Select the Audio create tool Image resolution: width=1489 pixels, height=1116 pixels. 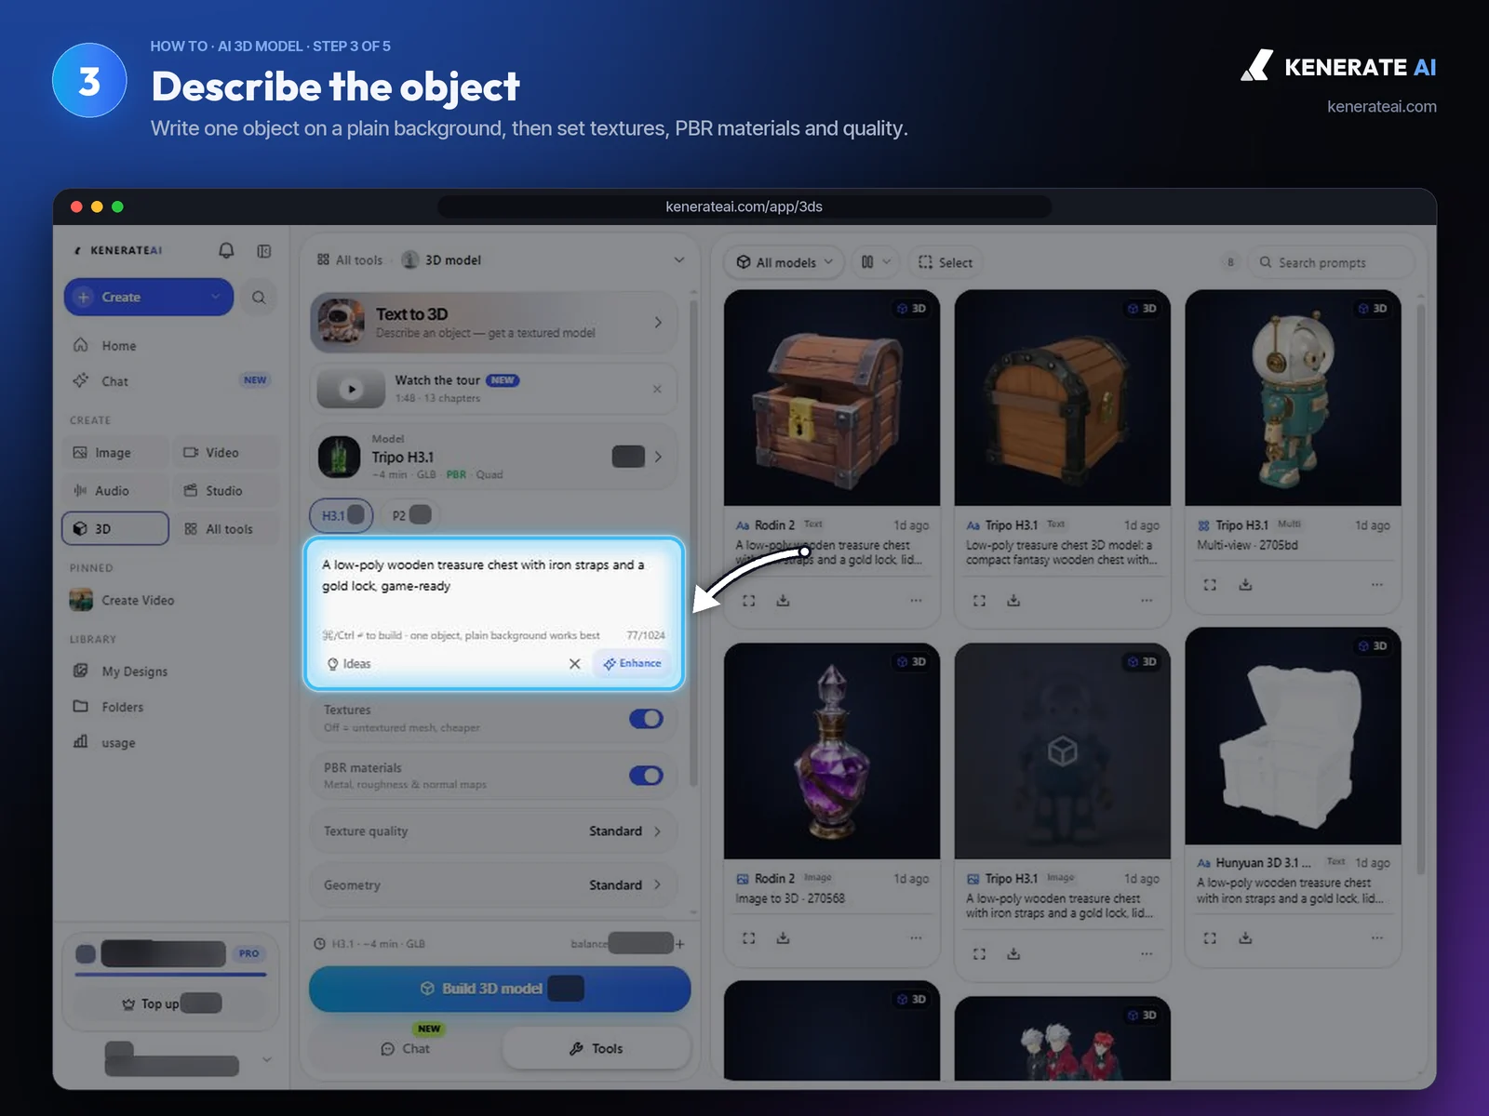click(x=115, y=491)
